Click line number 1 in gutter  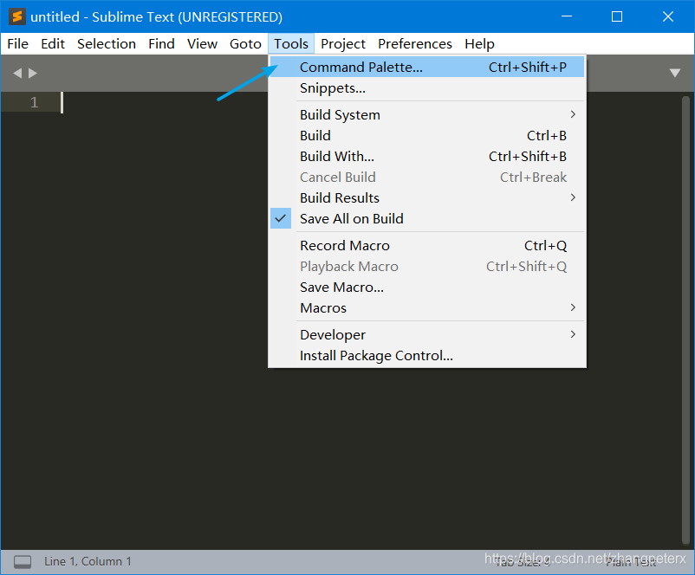pos(34,102)
